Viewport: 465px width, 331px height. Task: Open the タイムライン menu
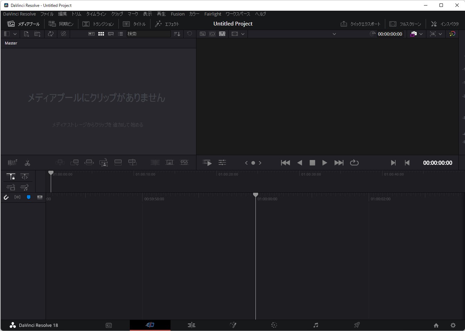(x=96, y=14)
